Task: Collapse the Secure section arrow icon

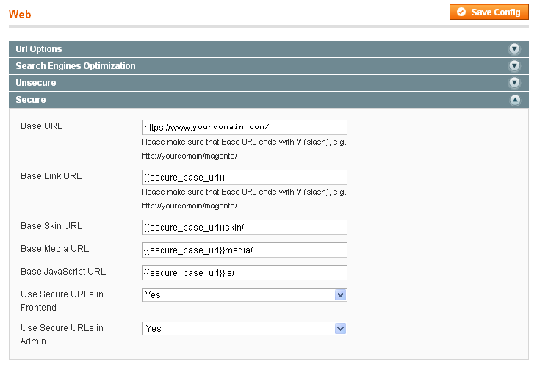Action: [515, 100]
